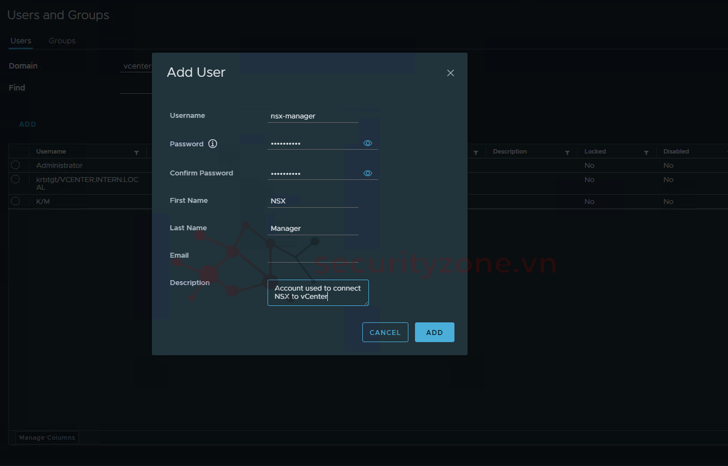Open filter icon on Description column

[x=567, y=152]
